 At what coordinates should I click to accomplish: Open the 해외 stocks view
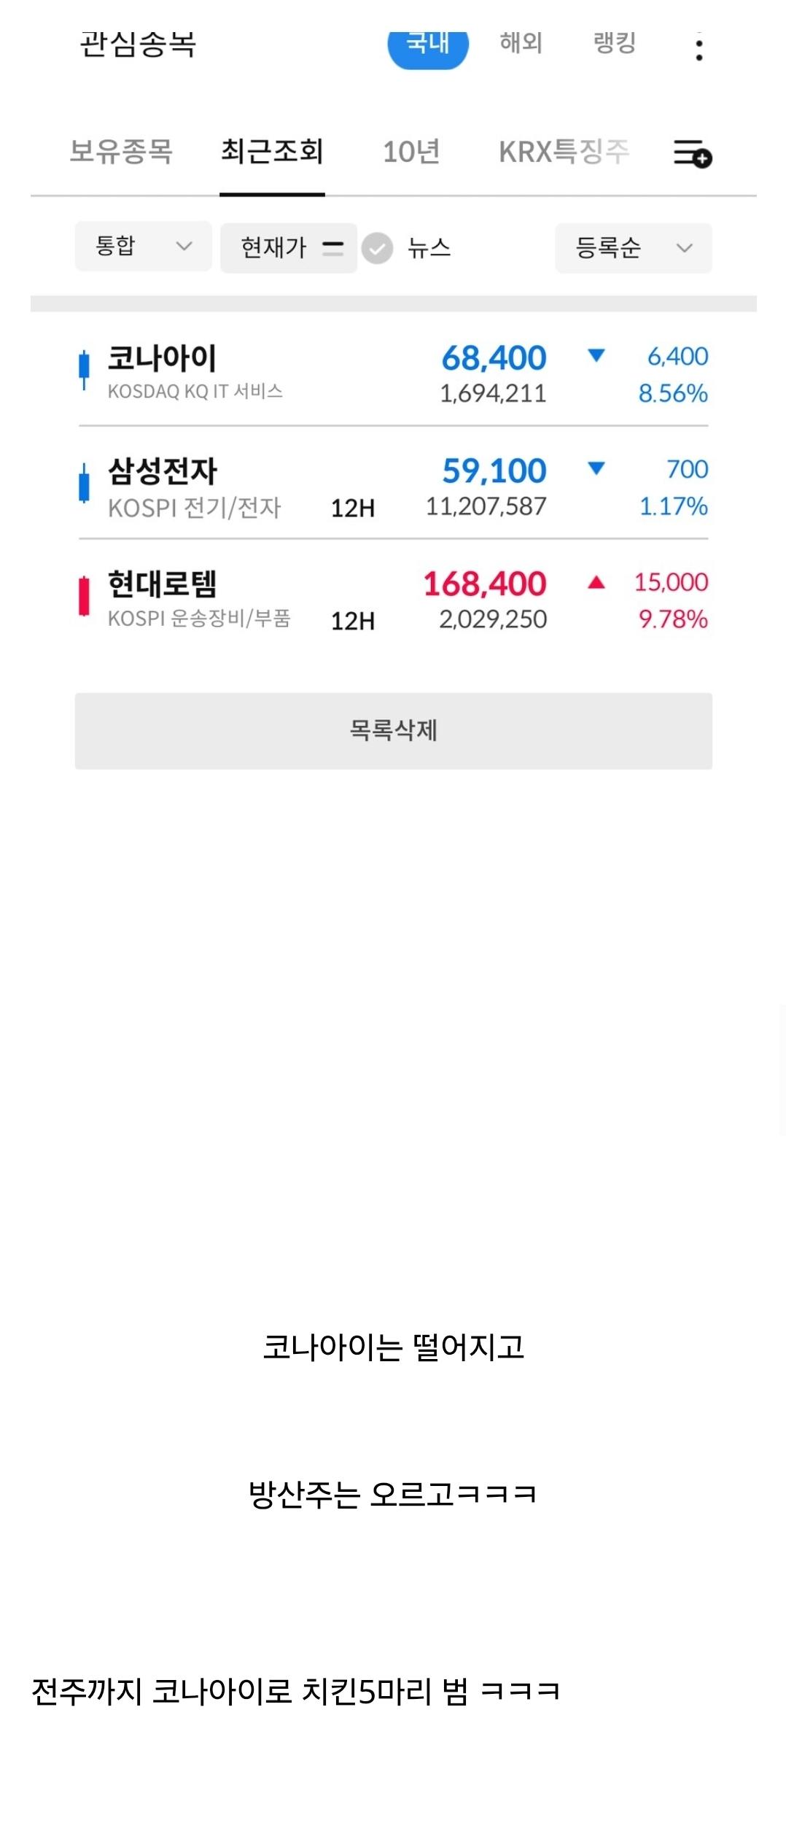(521, 43)
